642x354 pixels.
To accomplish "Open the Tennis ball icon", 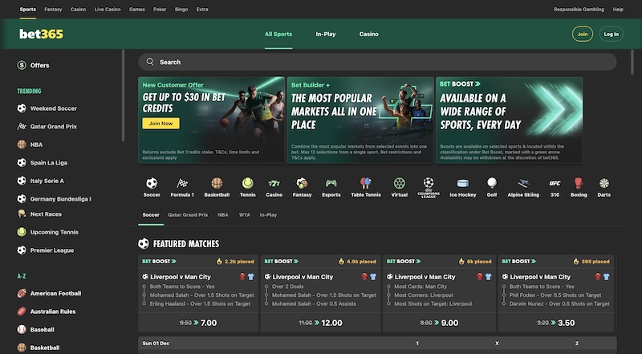I will (x=247, y=183).
